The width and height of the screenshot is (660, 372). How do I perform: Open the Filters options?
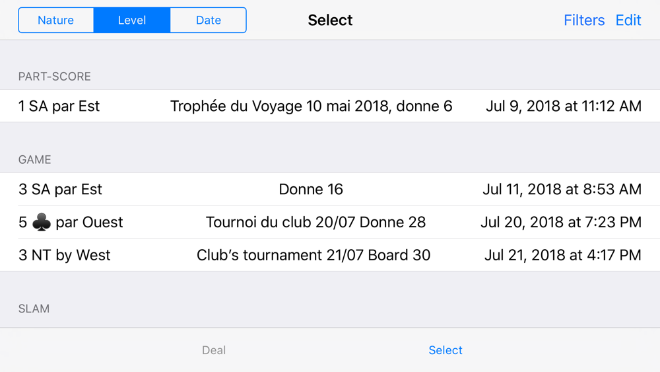583,20
